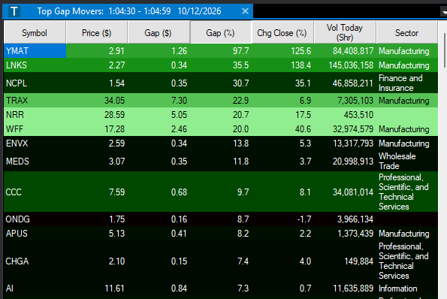Click APUS volume 1,373,439
This screenshot has height=299, width=447.
(x=355, y=233)
